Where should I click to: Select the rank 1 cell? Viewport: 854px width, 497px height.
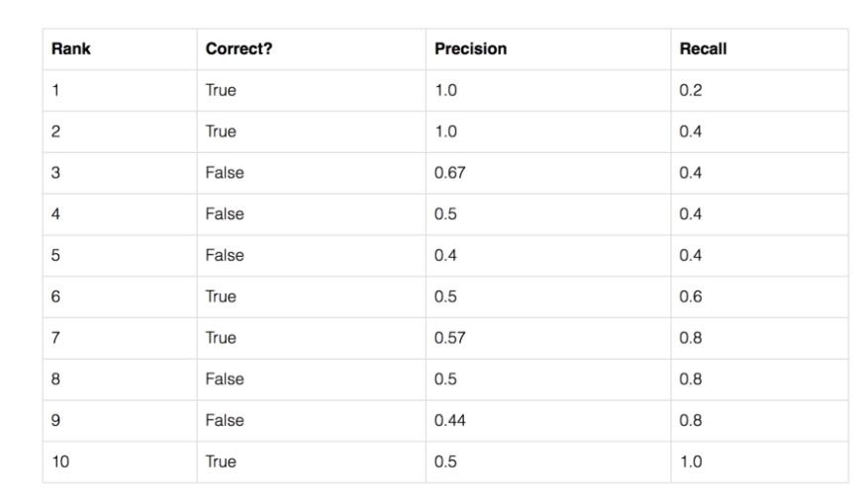coord(58,91)
